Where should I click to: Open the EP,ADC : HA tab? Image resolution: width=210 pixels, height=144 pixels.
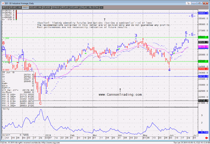point(16,8)
